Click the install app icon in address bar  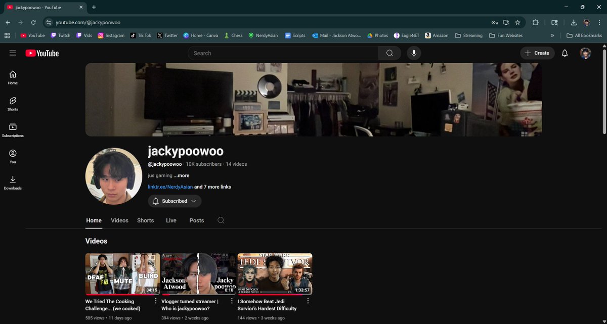[x=506, y=22]
